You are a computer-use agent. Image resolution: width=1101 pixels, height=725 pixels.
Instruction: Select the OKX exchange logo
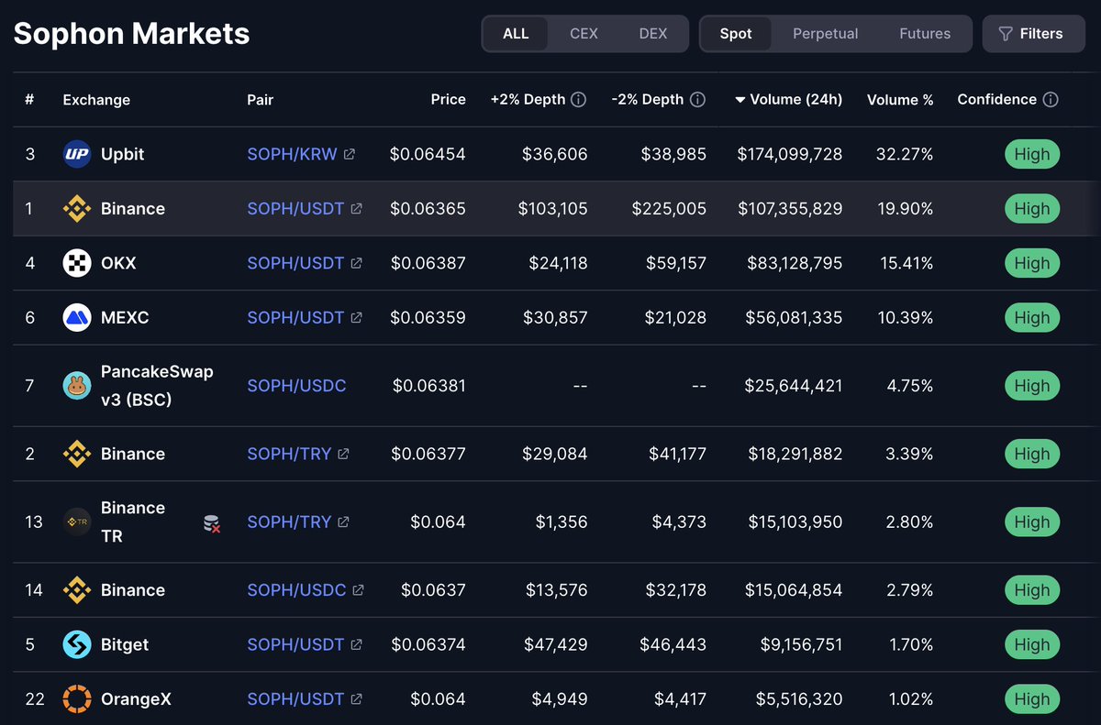77,263
